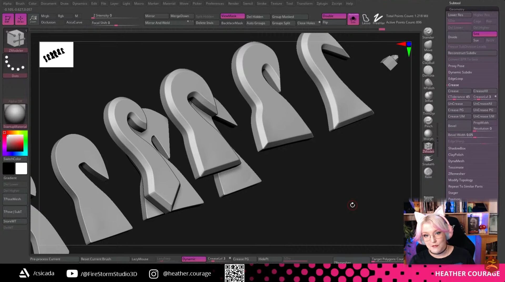Disable the ViewMask toggle
Image resolution: width=505 pixels, height=282 pixels.
233,16
